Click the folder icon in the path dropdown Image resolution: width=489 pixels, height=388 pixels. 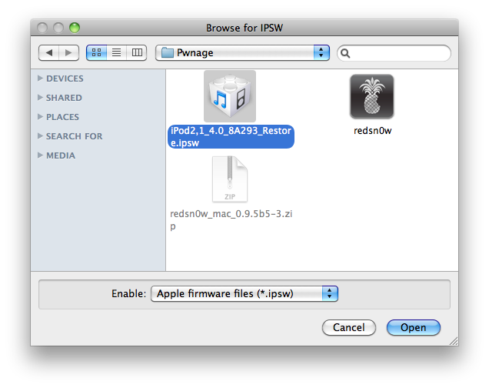tap(167, 53)
